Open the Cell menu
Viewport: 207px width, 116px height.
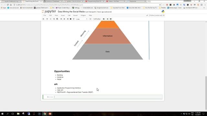[x=69, y=15]
